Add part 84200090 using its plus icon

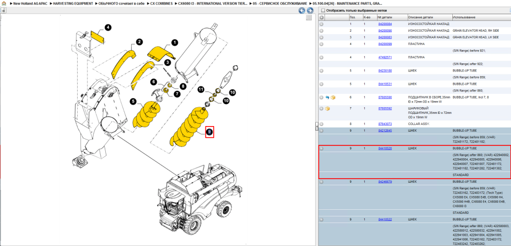(x=321, y=31)
